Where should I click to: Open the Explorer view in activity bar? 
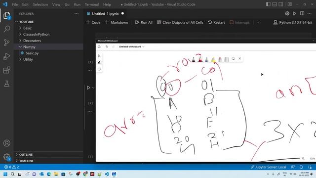pos(6,15)
